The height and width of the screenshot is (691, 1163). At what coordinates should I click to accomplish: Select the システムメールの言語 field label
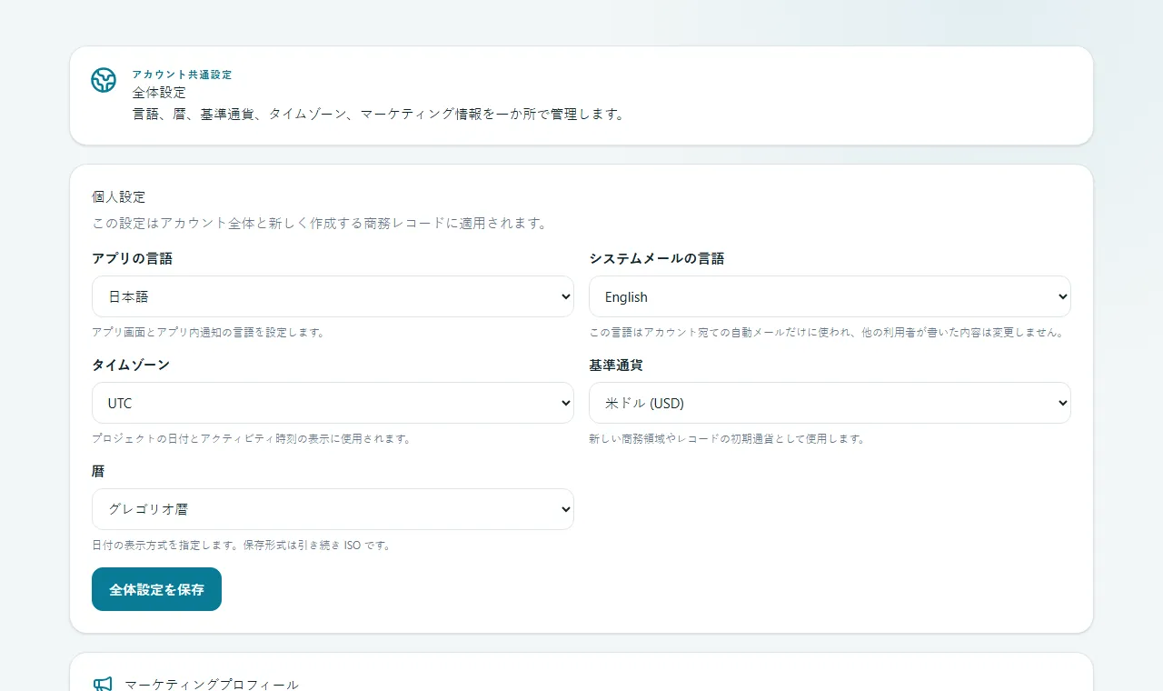[657, 258]
